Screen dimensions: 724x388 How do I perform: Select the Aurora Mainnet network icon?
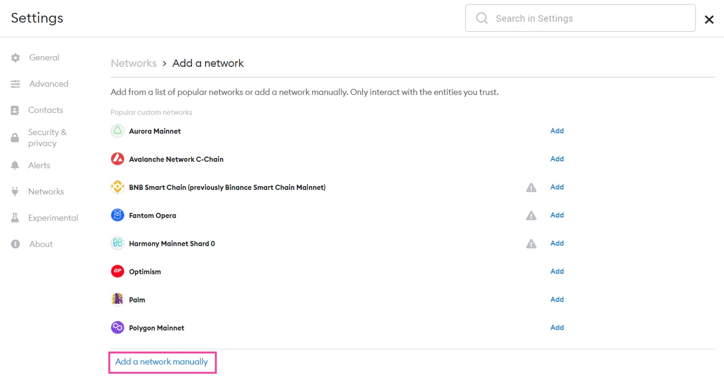point(117,130)
